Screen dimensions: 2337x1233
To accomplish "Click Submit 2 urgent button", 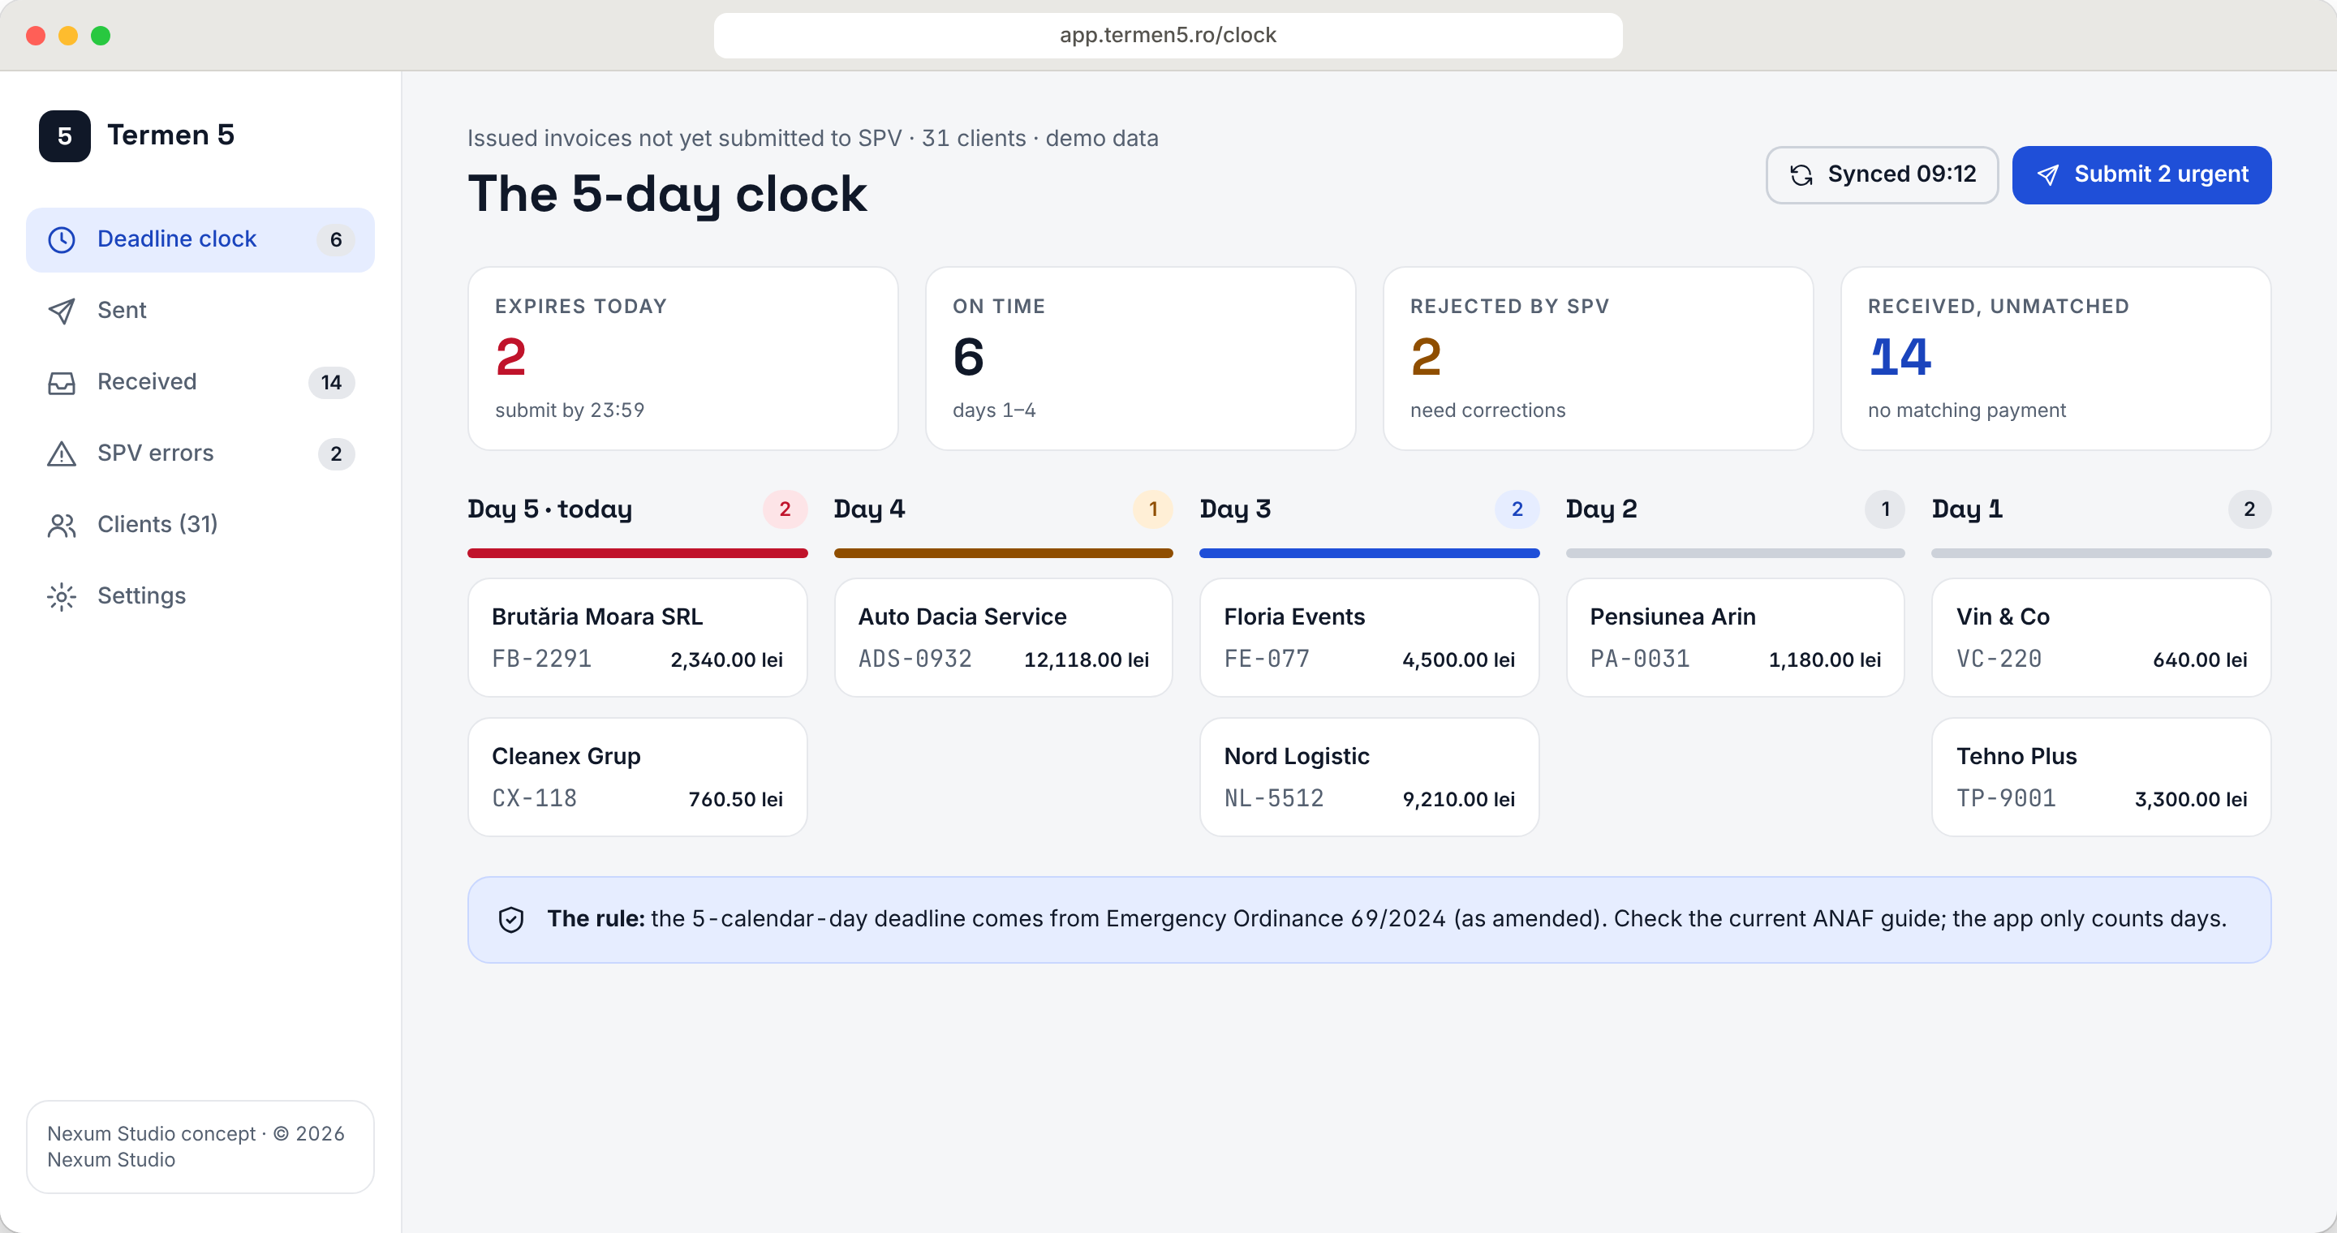I will click(2141, 175).
